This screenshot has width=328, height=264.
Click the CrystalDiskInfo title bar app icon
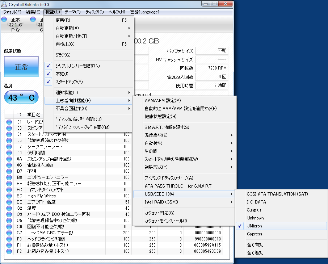click(4, 4)
